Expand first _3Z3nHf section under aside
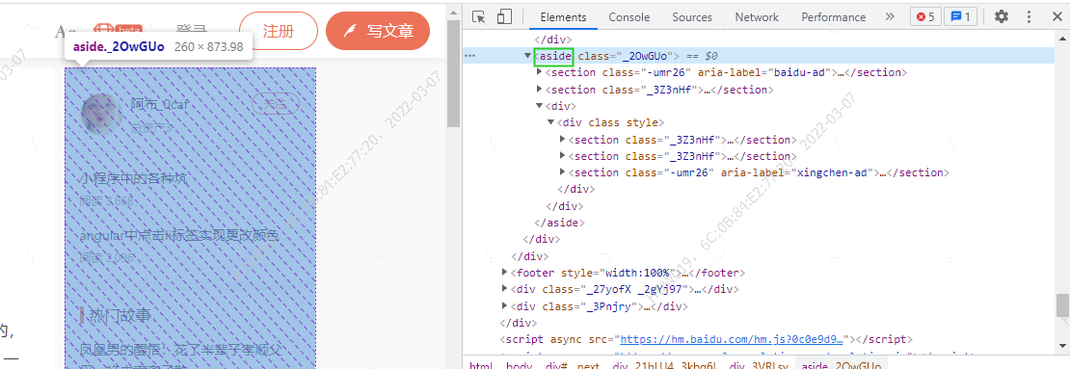Image resolution: width=1070 pixels, height=369 pixels. (x=539, y=90)
